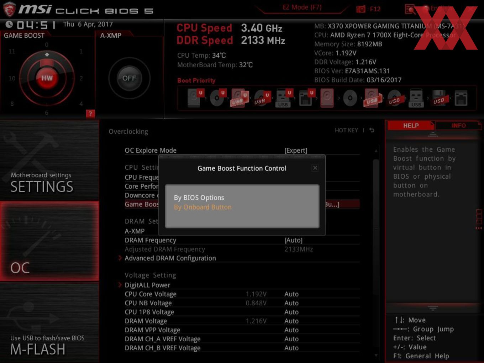This screenshot has height=363, width=484.
Task: Select UEFI USB key boot icon
Action: click(x=284, y=98)
